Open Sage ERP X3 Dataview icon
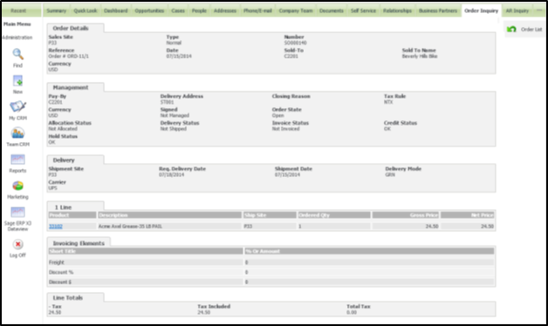 17,212
